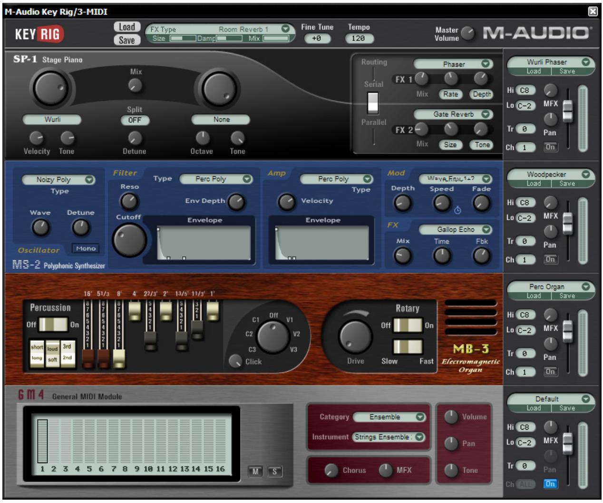Toggle the Serial/Parallel routing switch
The height and width of the screenshot is (503, 603).
coord(373,103)
